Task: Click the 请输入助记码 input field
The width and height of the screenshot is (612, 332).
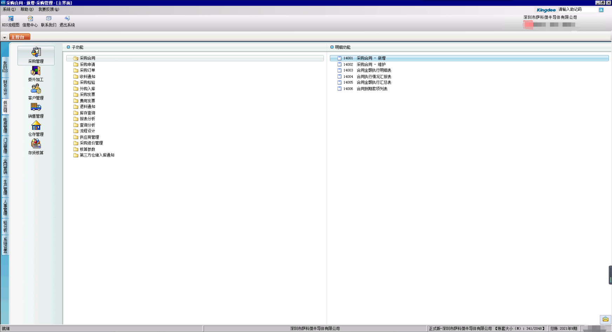Action: click(577, 10)
